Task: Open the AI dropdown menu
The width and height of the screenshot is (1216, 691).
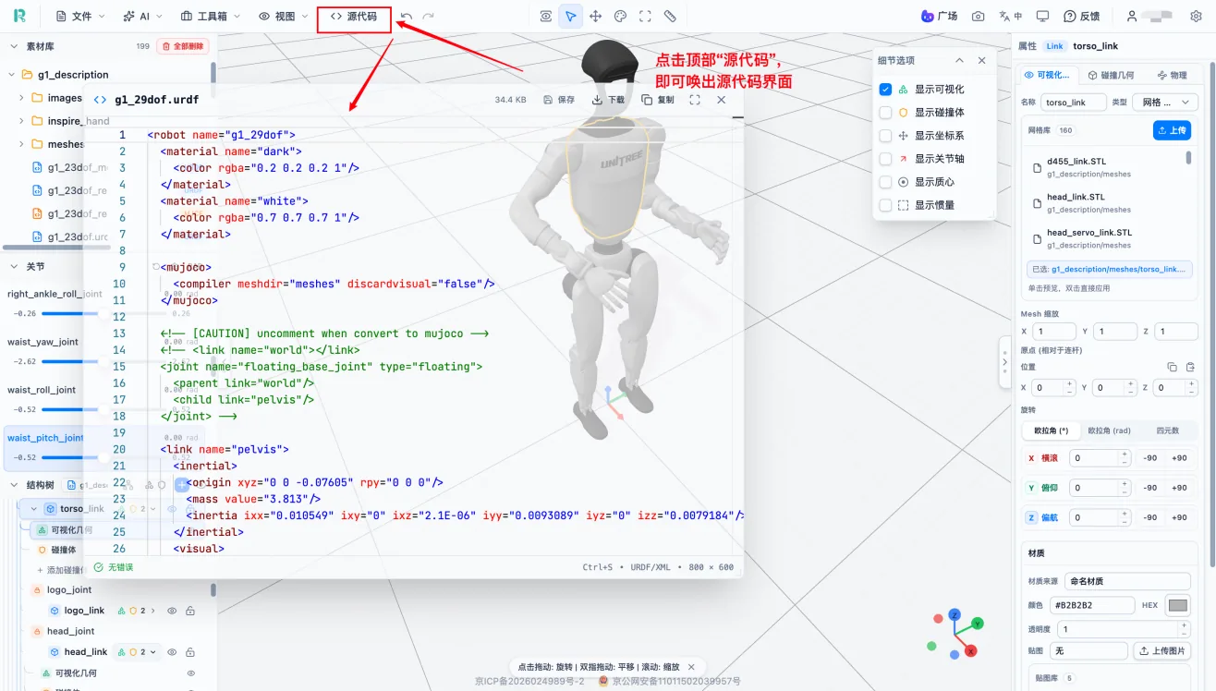Action: [x=141, y=17]
